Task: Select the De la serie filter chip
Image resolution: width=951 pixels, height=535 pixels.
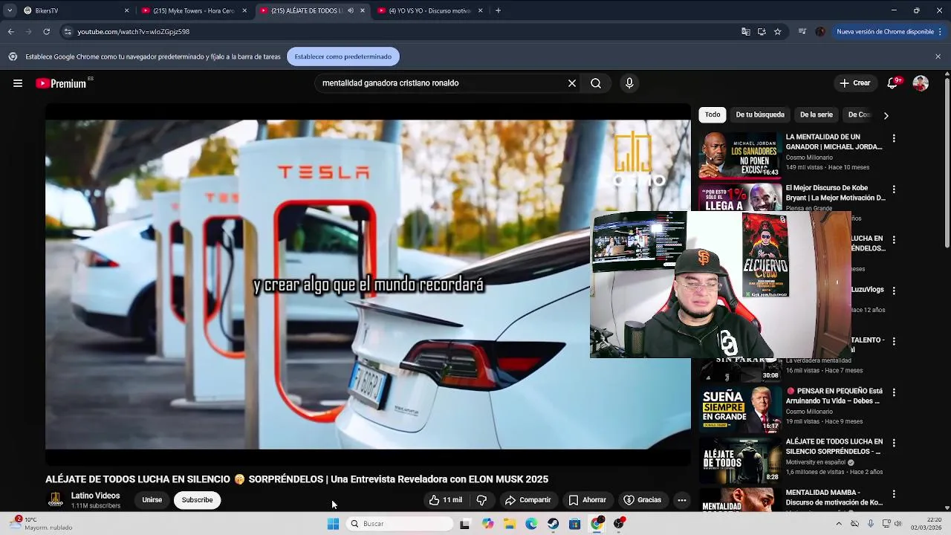Action: coord(816,114)
